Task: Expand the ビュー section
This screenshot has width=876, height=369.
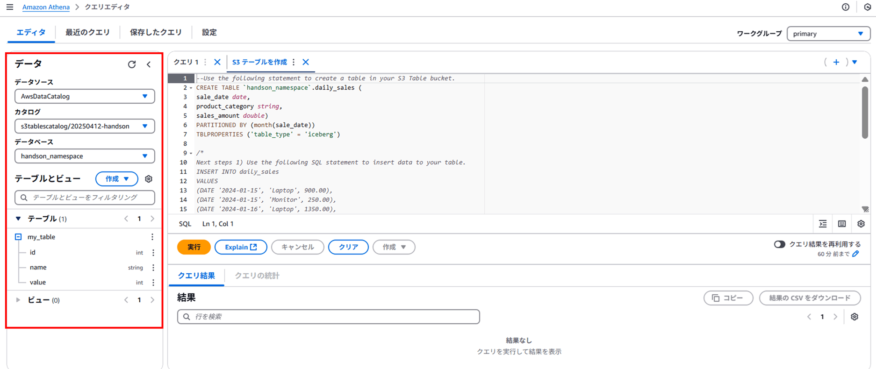Action: point(18,300)
